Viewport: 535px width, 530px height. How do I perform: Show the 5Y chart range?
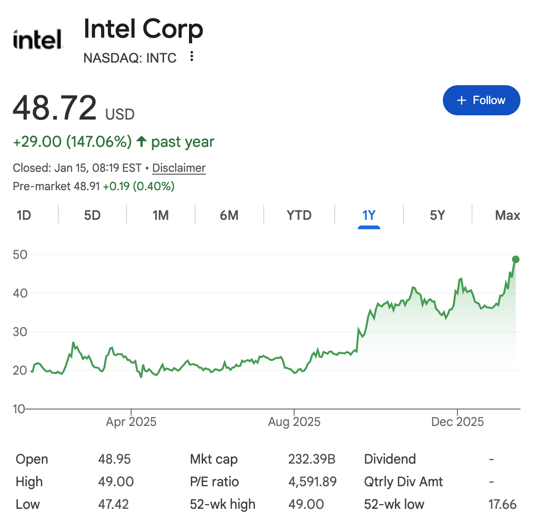437,215
